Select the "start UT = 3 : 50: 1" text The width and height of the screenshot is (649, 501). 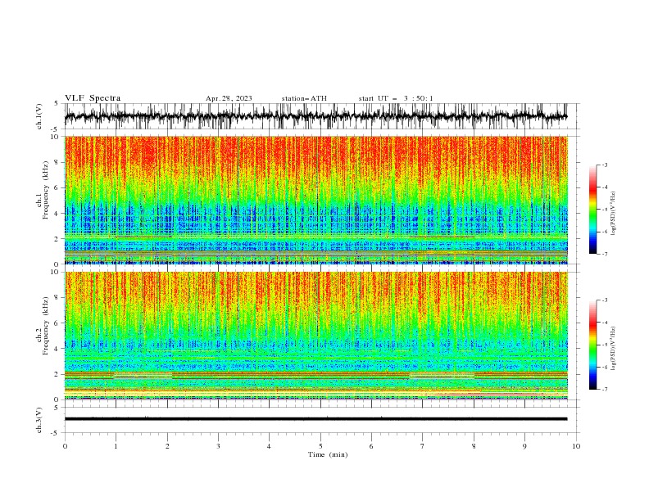point(396,98)
